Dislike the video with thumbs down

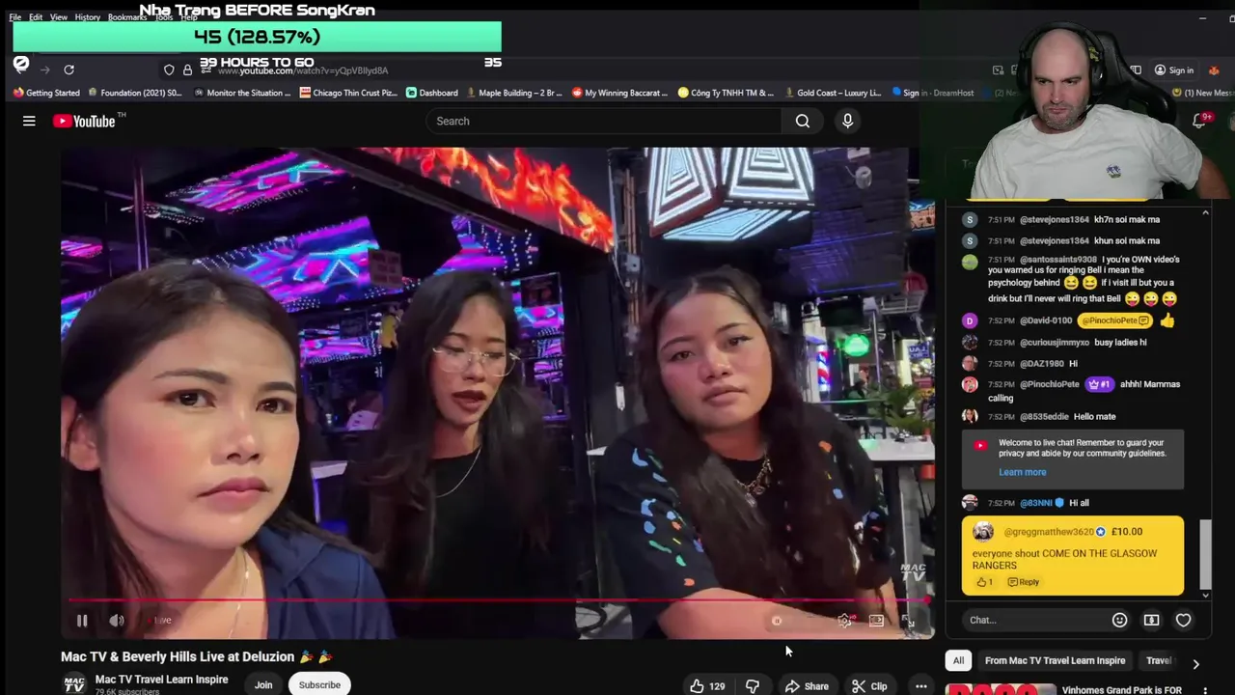click(753, 686)
